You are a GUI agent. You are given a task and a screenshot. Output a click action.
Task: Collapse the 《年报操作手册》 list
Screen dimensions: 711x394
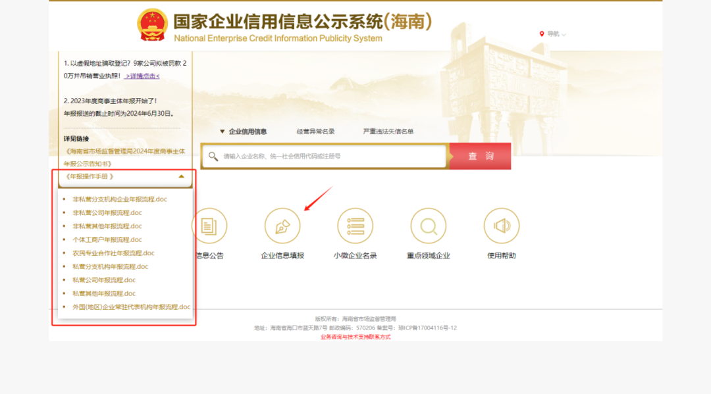[x=182, y=176]
